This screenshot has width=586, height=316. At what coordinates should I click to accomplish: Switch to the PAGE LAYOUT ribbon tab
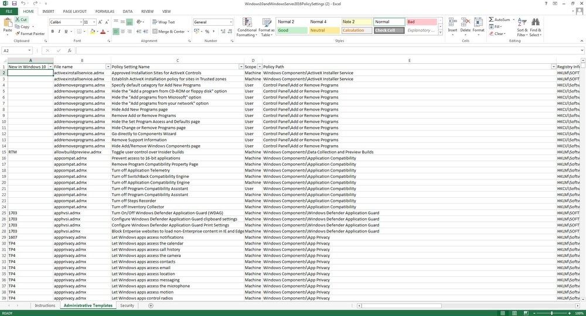75,12
